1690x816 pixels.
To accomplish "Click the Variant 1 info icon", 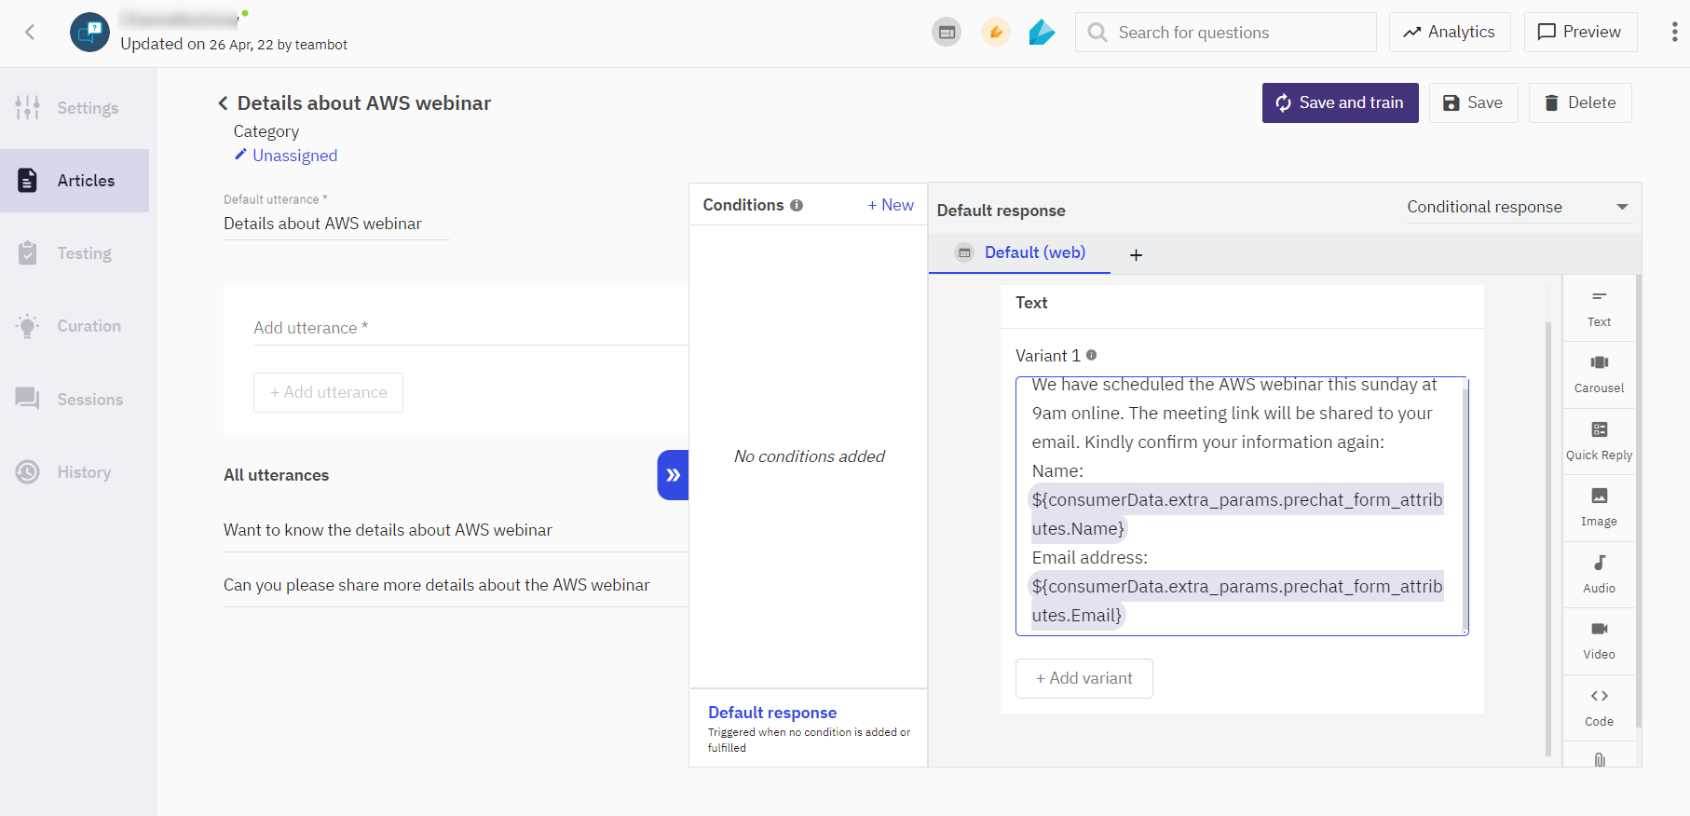I will click(x=1091, y=355).
